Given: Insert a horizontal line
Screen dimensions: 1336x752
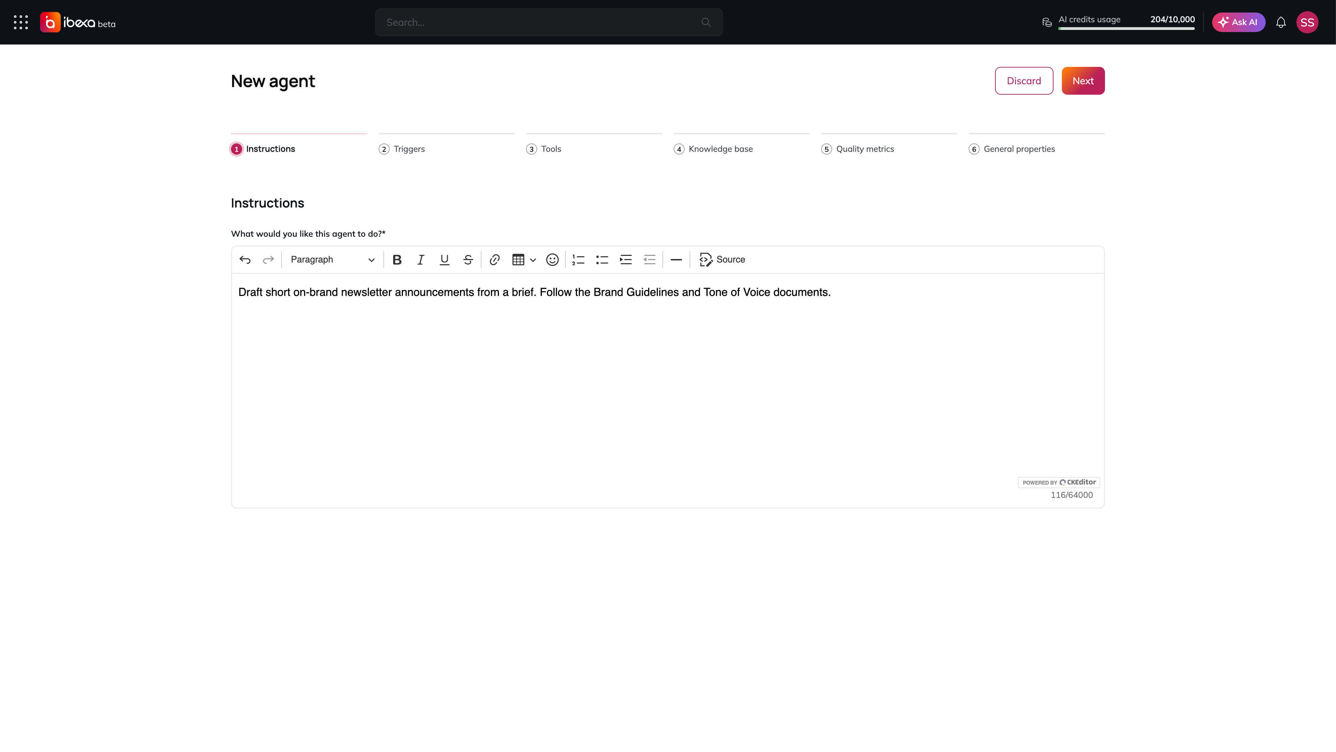Looking at the screenshot, I should coord(676,259).
